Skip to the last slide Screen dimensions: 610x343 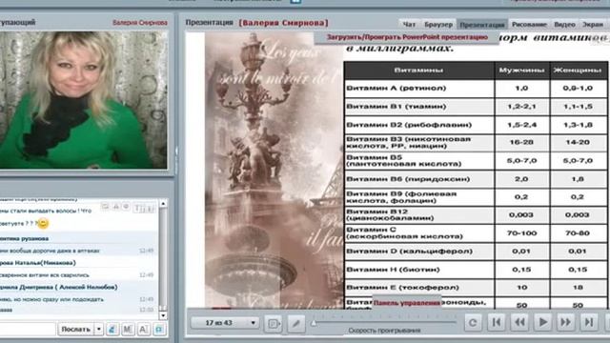(x=589, y=322)
